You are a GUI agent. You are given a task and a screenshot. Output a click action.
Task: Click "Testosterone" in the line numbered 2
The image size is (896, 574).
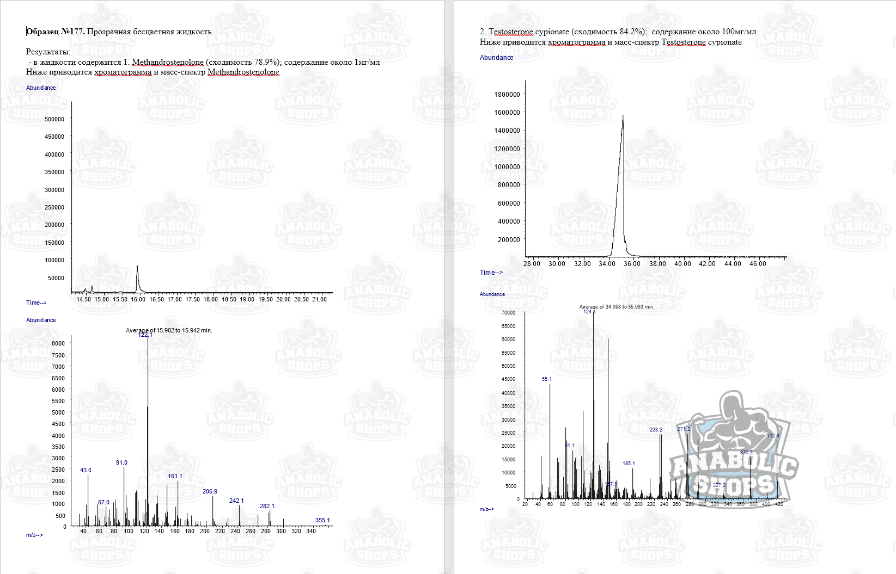(510, 32)
